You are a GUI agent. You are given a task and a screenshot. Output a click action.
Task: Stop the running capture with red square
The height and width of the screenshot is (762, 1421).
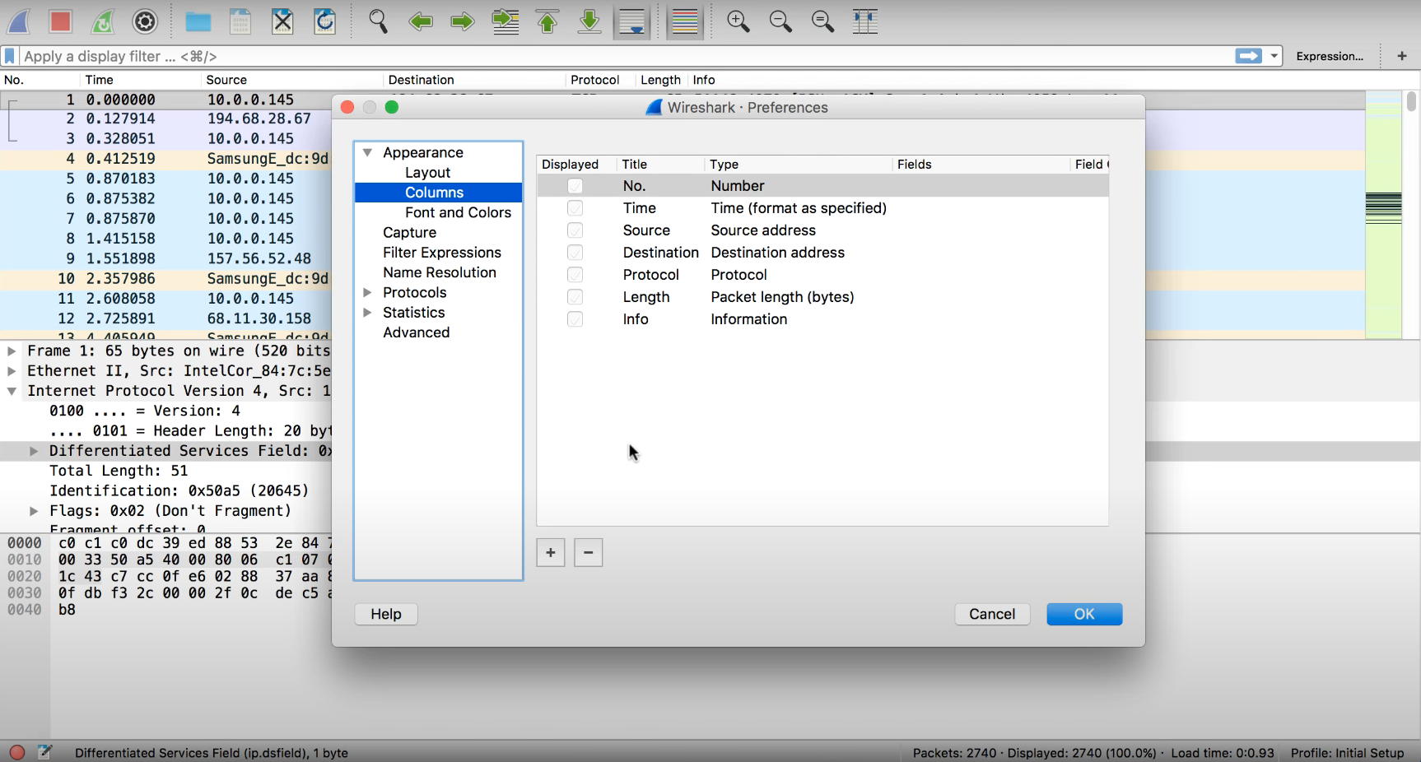pos(60,21)
